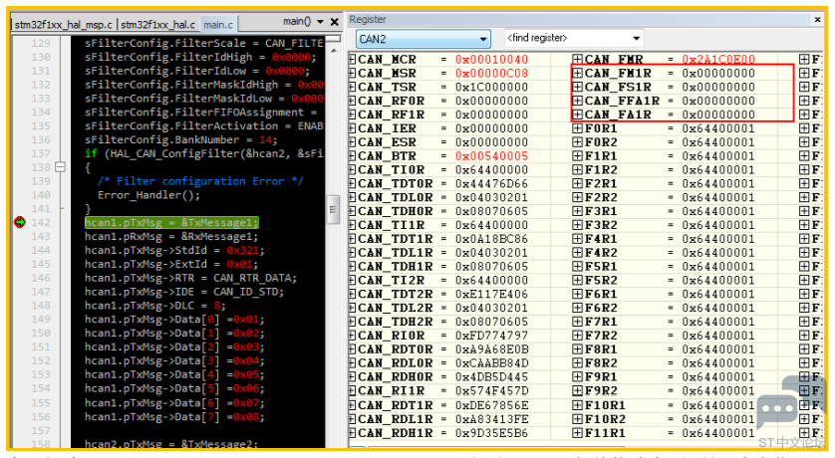Click the editor scroll-up arrow
Viewport: 835px width, 458px height.
[334, 51]
